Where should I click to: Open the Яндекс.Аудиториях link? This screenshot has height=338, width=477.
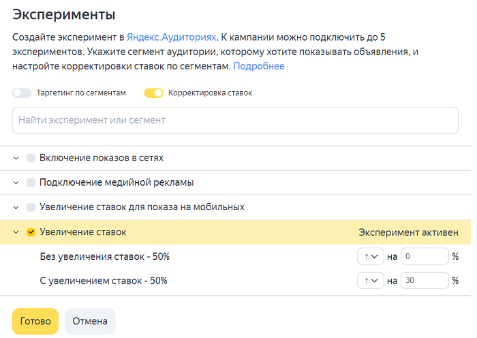(x=171, y=37)
